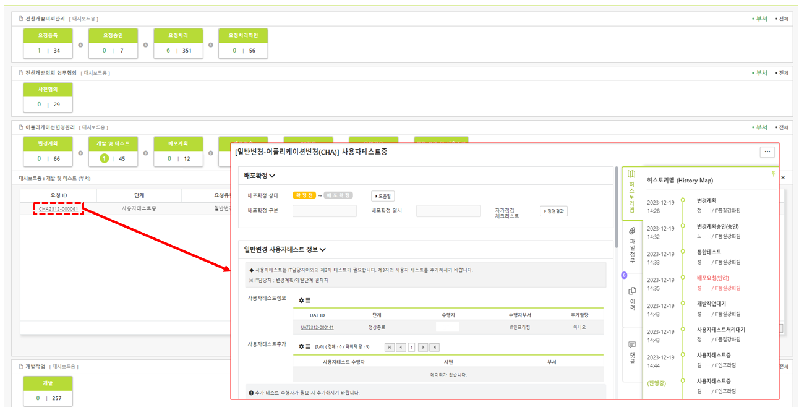Click gear settings icon beside 사용자테스트추가

point(301,347)
